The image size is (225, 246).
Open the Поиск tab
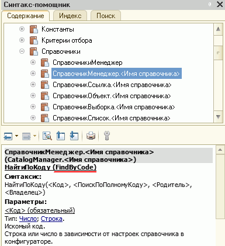(x=106, y=16)
